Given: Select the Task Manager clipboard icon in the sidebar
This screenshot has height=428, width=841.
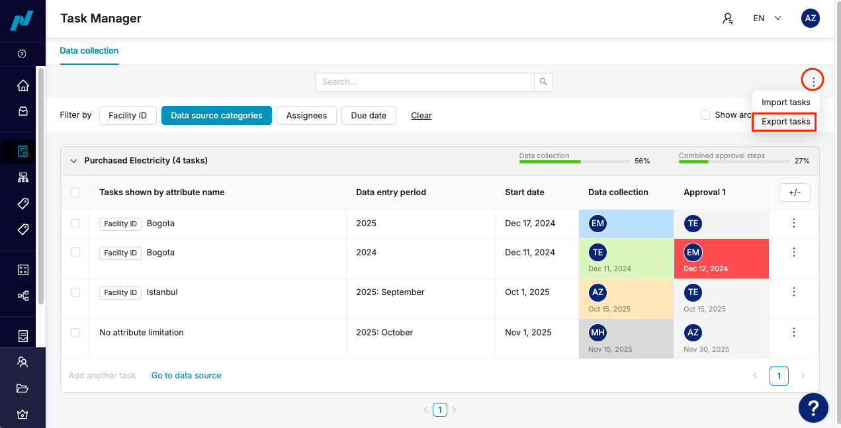Looking at the screenshot, I should (x=23, y=151).
